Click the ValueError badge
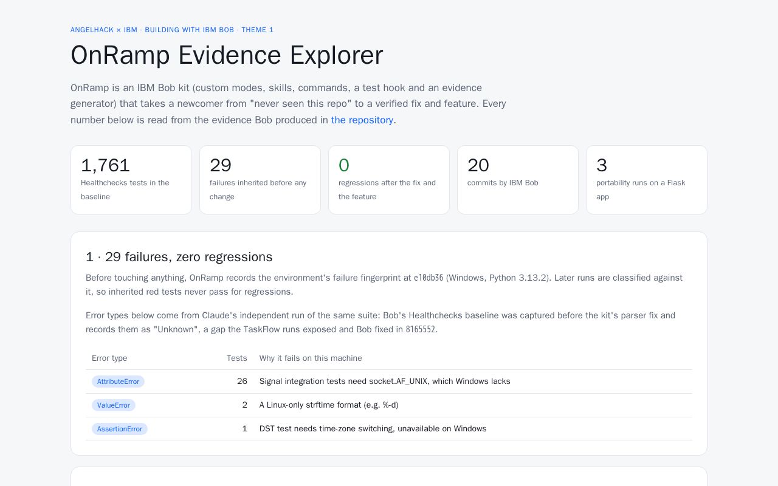 pos(114,405)
